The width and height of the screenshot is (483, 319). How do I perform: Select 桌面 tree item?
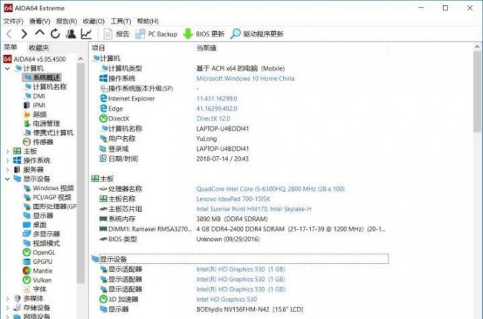[x=35, y=225]
